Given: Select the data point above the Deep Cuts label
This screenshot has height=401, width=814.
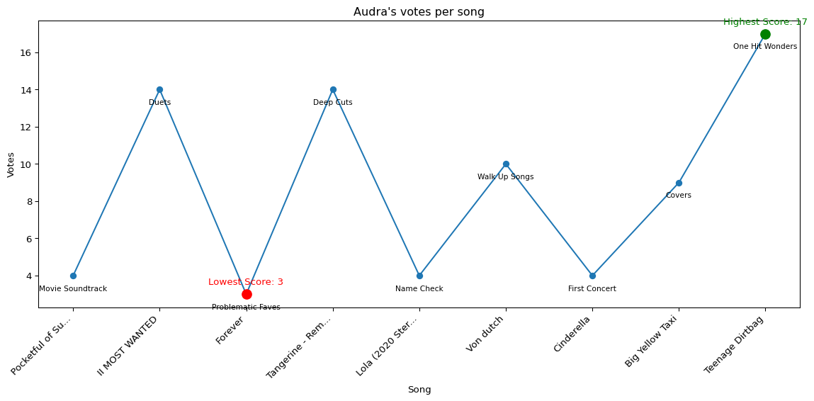Looking at the screenshot, I should pyautogui.click(x=333, y=89).
